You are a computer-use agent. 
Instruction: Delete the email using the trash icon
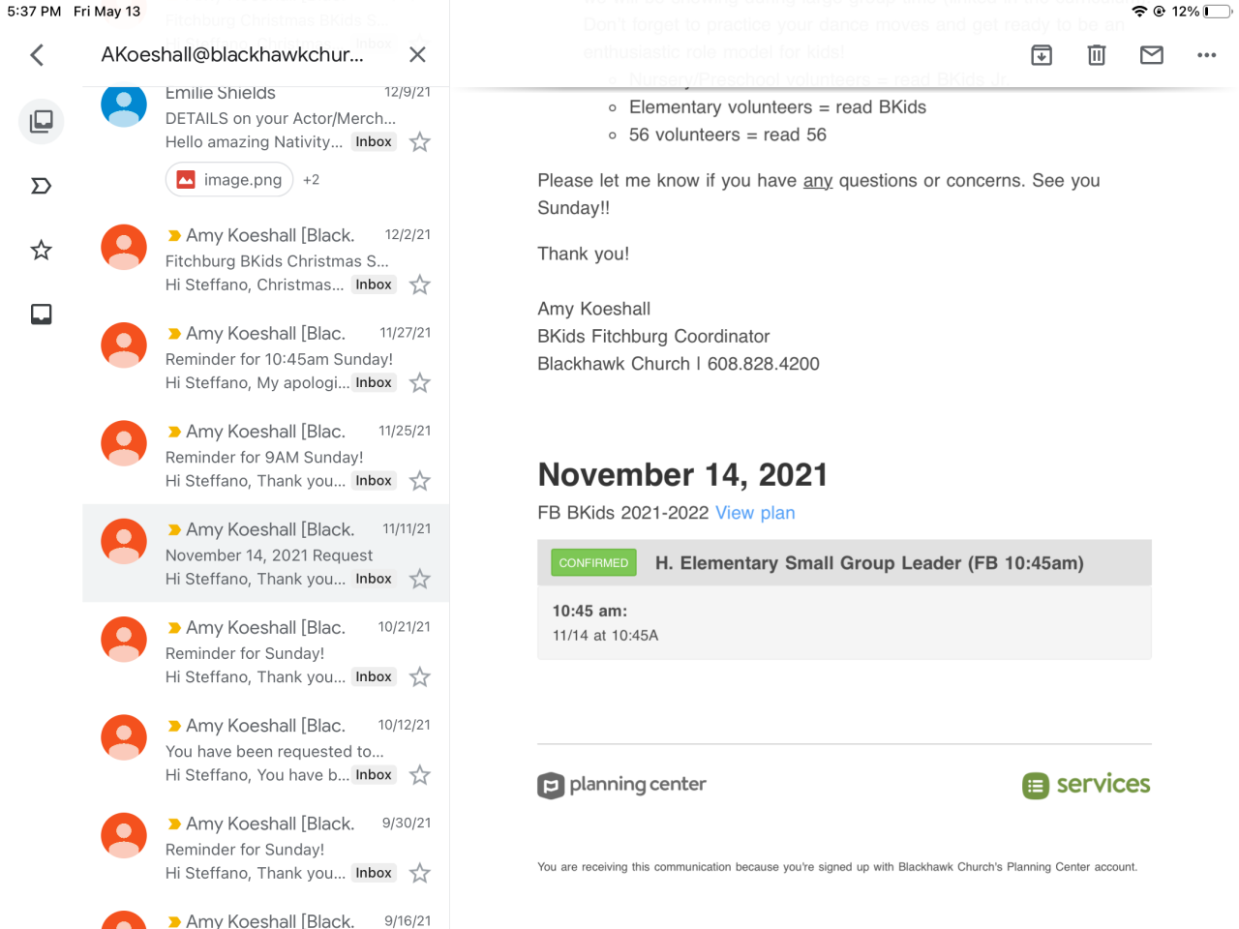(x=1097, y=55)
